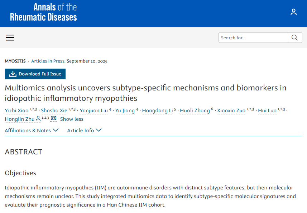The width and height of the screenshot is (307, 213).
Task: Open author Hui Luo link
Action: (x=267, y=110)
